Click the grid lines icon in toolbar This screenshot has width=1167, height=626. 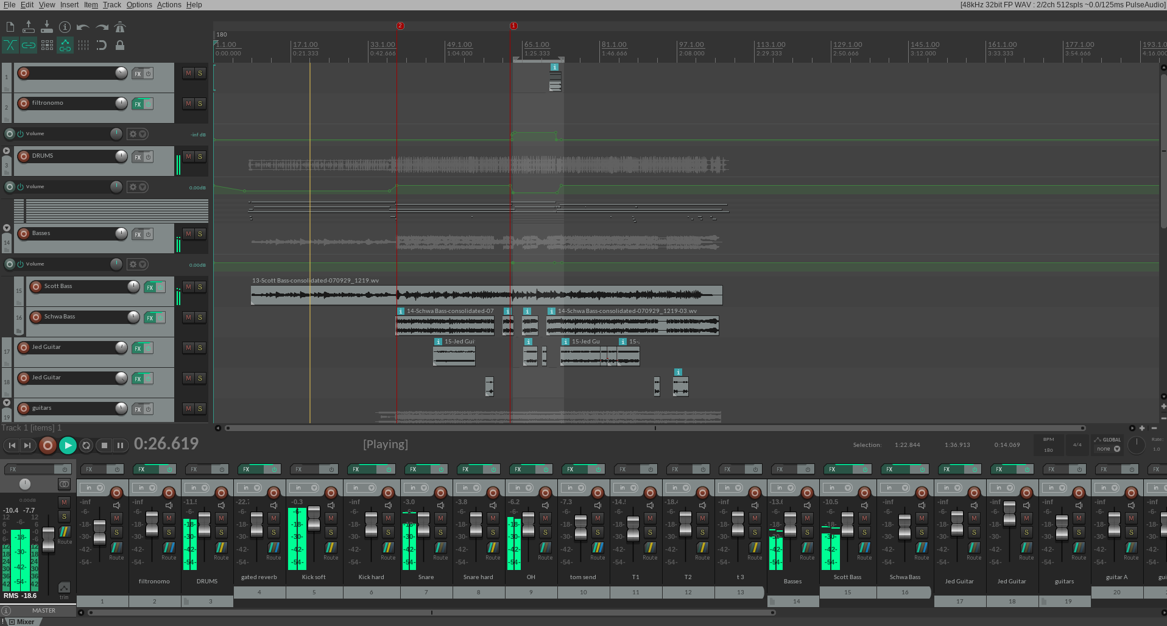coord(83,45)
